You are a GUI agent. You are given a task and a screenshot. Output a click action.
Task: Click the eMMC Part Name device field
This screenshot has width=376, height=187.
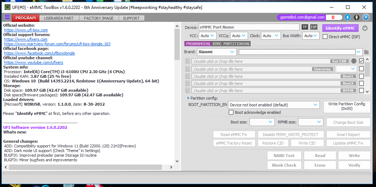(249, 27)
